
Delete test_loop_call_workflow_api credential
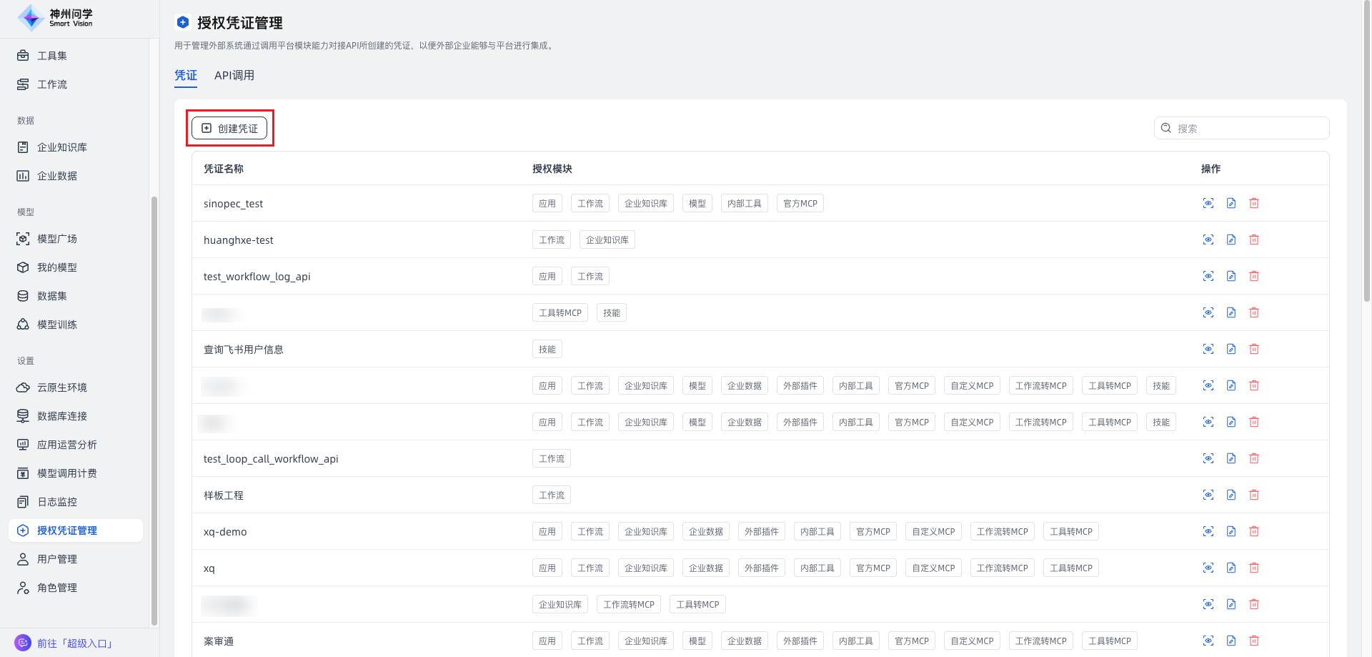point(1254,458)
